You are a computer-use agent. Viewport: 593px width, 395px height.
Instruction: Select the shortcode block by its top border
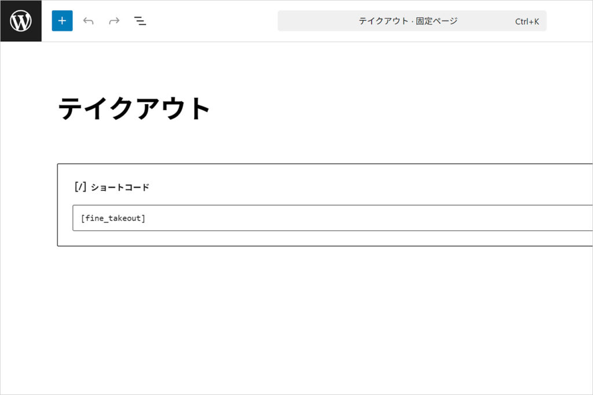(290, 165)
